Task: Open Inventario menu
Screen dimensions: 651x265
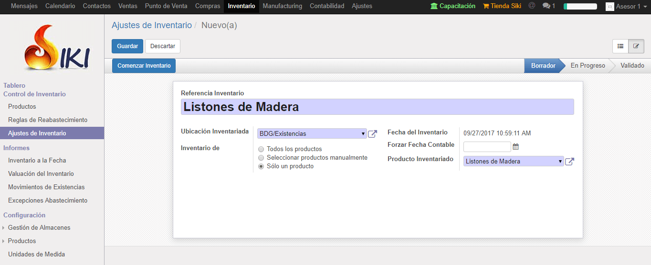Action: tap(241, 6)
